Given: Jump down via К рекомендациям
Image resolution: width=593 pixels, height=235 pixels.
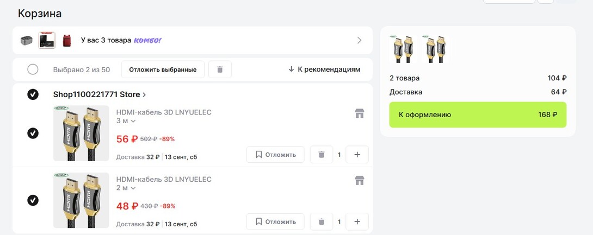Looking at the screenshot, I should click(x=324, y=69).
